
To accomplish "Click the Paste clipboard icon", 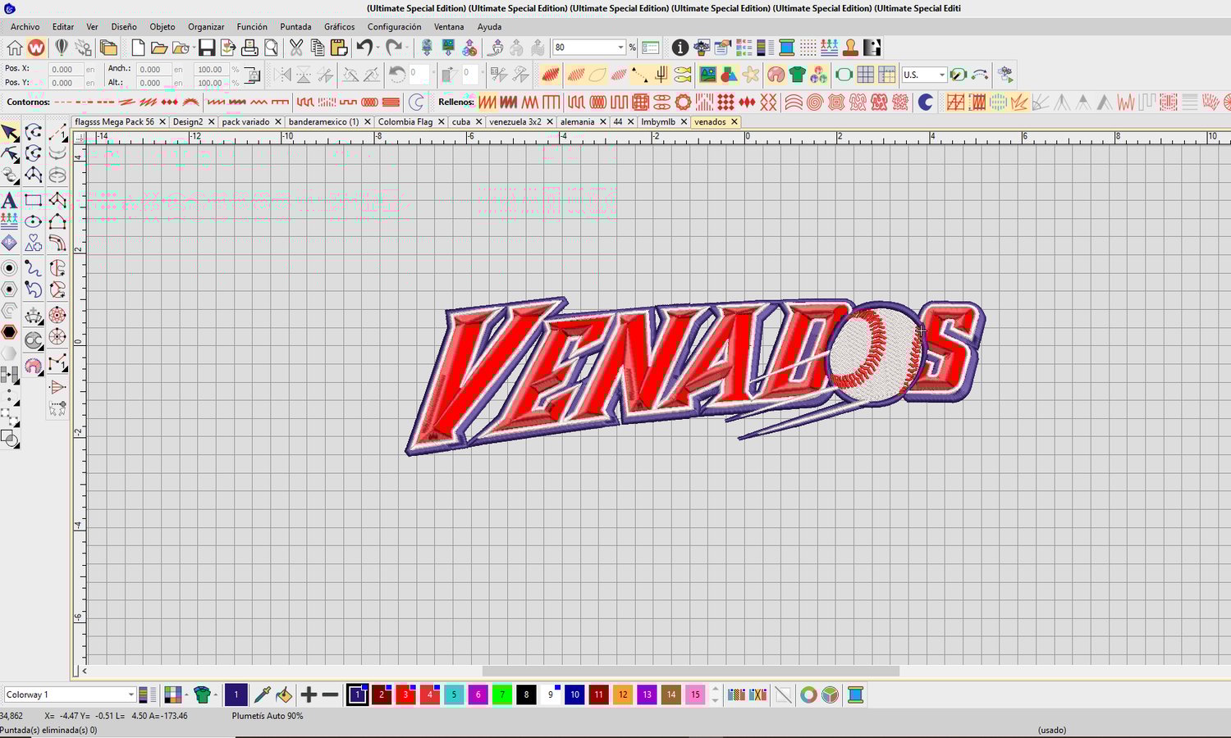I will click(x=338, y=48).
